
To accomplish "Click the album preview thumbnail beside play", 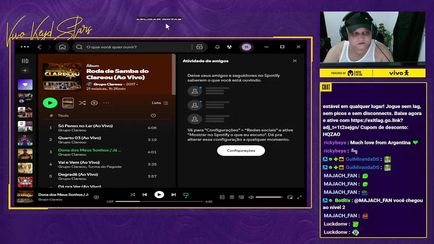I will coord(68,103).
